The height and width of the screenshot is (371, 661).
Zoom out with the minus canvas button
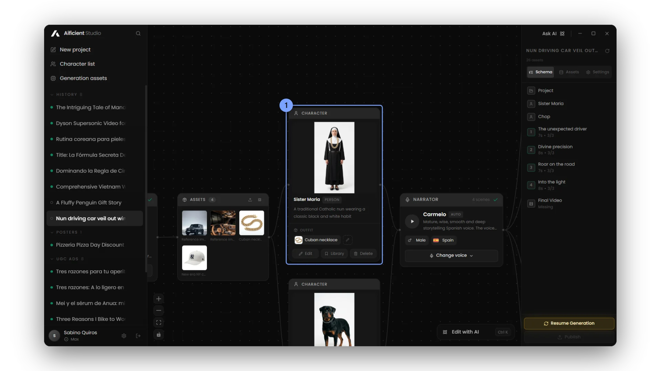pyautogui.click(x=159, y=311)
